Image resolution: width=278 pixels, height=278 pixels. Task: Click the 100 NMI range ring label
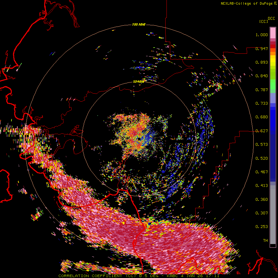tap(139, 24)
